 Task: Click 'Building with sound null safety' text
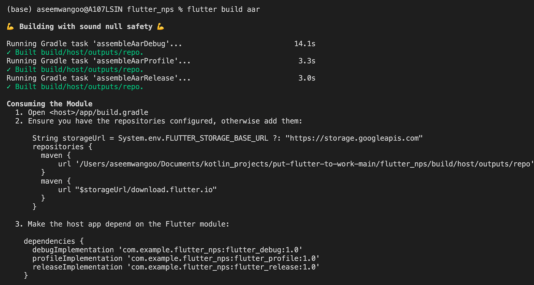(x=86, y=27)
